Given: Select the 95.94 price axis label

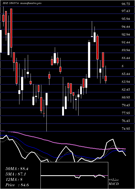Looking at the screenshot, I should tap(126, 19).
